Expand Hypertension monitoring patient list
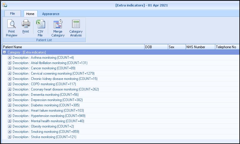 coord(9,116)
